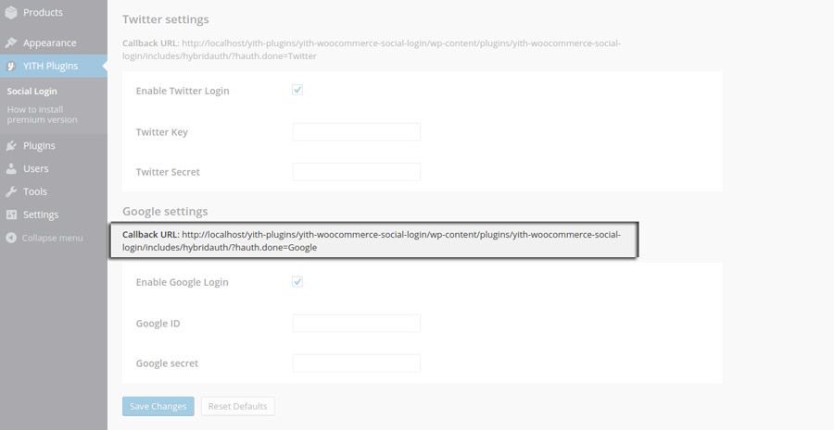Click the Appearance paintbrush icon

[11, 43]
